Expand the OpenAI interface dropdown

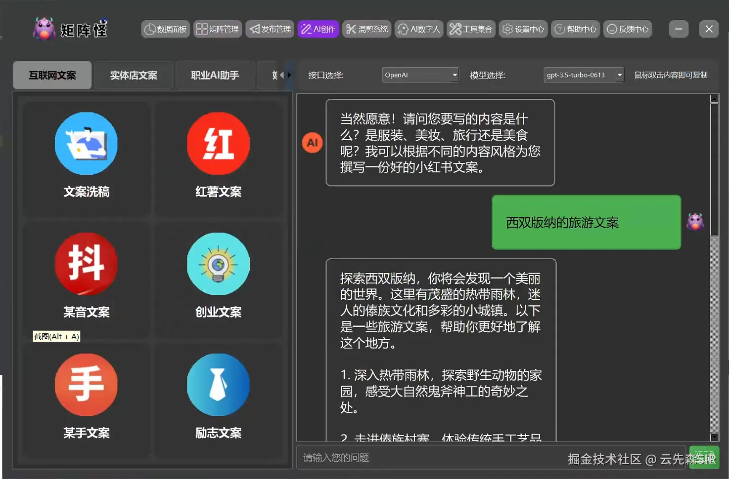pos(420,75)
